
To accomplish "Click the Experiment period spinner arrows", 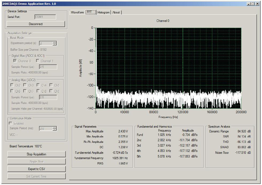I will 55,43.
